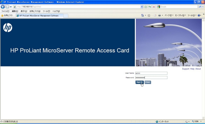Screen dimensions: 205x124
Task: Click the Password input field
Action: [151, 78]
